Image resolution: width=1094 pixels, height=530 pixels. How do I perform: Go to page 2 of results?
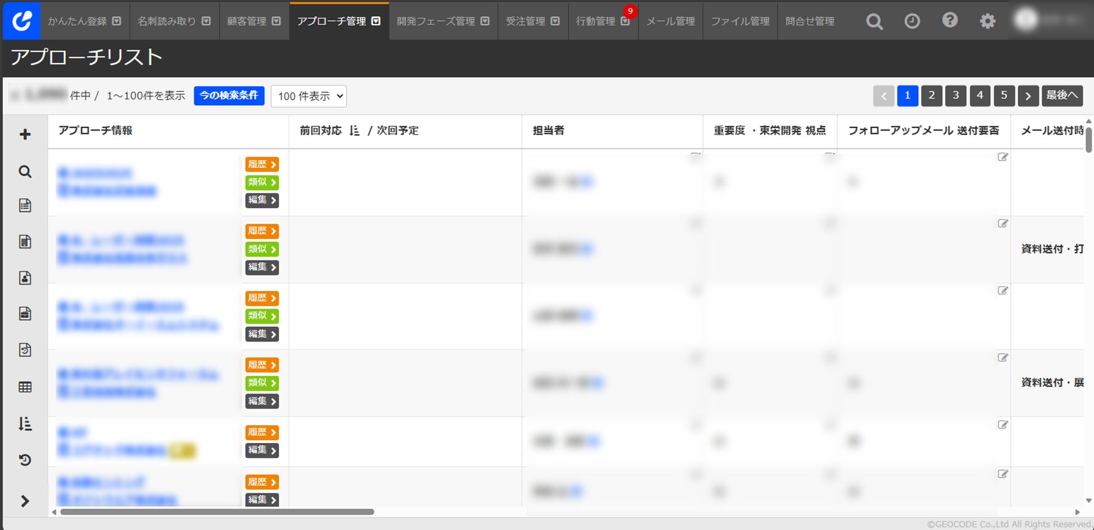931,95
